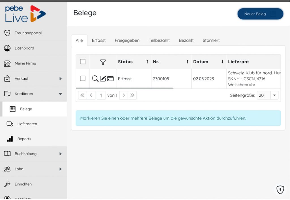This screenshot has height=200, width=290.
Task: Go to last page of table
Action: [133, 95]
